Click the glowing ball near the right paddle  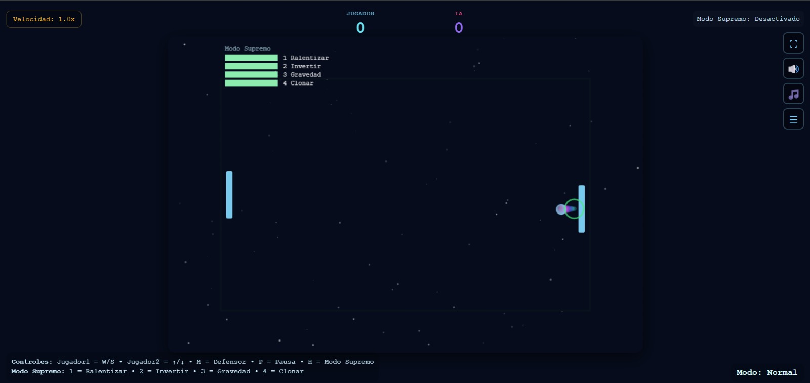coord(561,209)
